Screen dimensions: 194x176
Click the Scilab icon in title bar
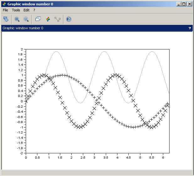tap(4, 4)
